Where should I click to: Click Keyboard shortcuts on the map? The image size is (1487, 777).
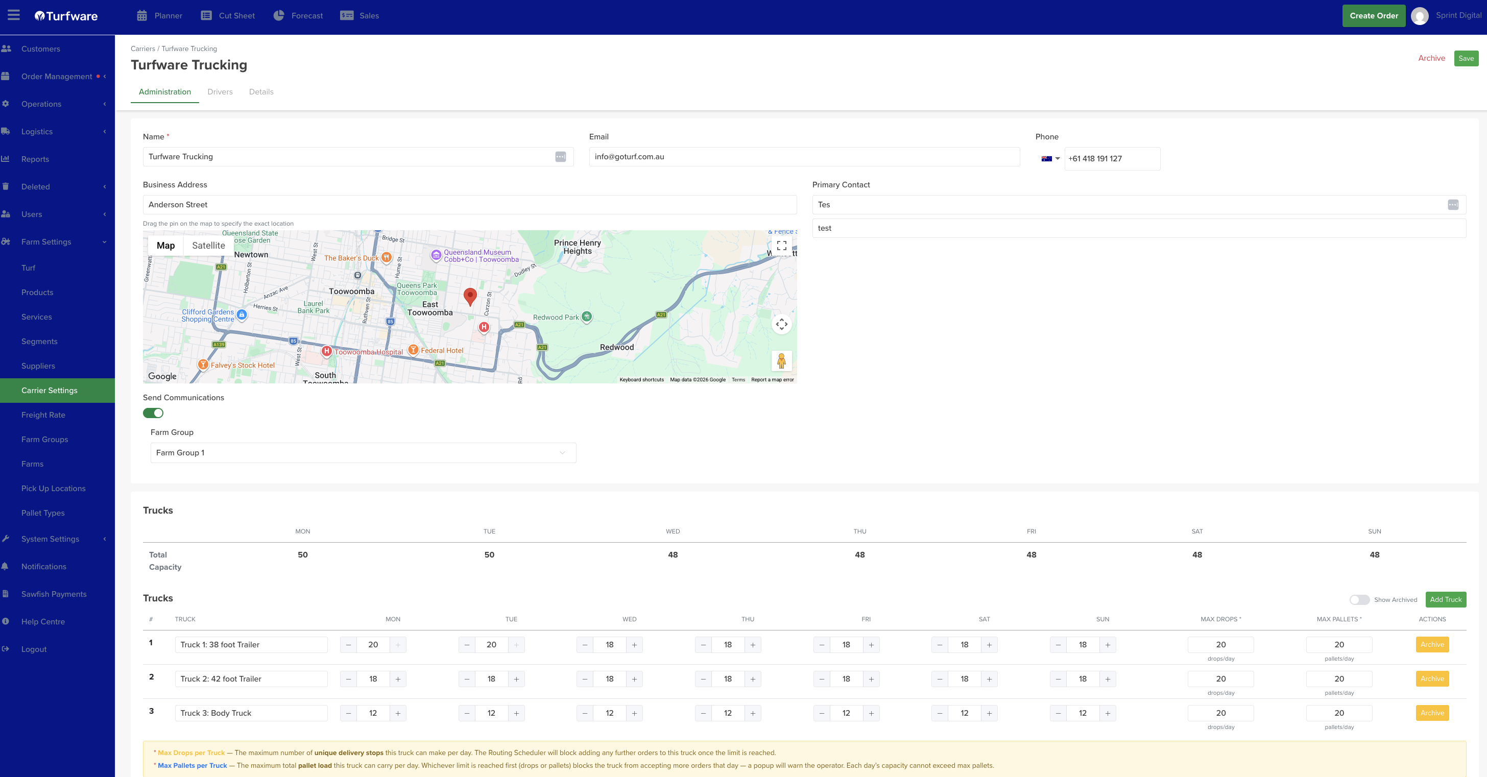(641, 380)
